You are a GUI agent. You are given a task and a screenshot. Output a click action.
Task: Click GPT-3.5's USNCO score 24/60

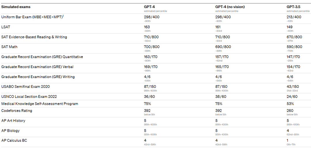click(292, 96)
